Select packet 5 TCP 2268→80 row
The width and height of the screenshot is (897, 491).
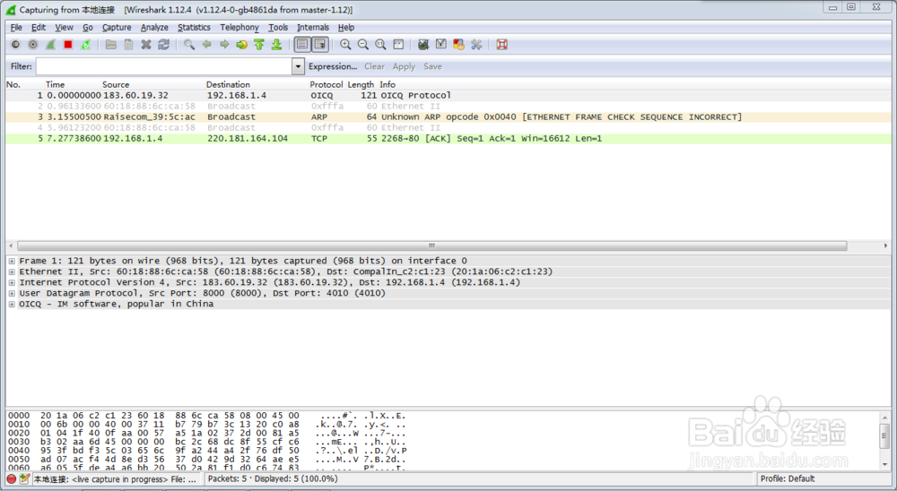coord(448,139)
